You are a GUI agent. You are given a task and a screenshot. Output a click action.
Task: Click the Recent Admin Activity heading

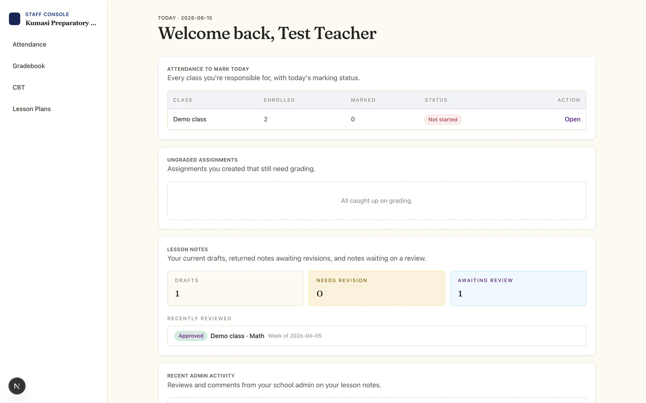click(x=201, y=376)
